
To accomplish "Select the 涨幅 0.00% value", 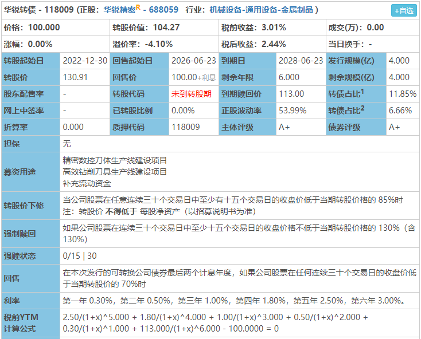I will click(x=40, y=44).
